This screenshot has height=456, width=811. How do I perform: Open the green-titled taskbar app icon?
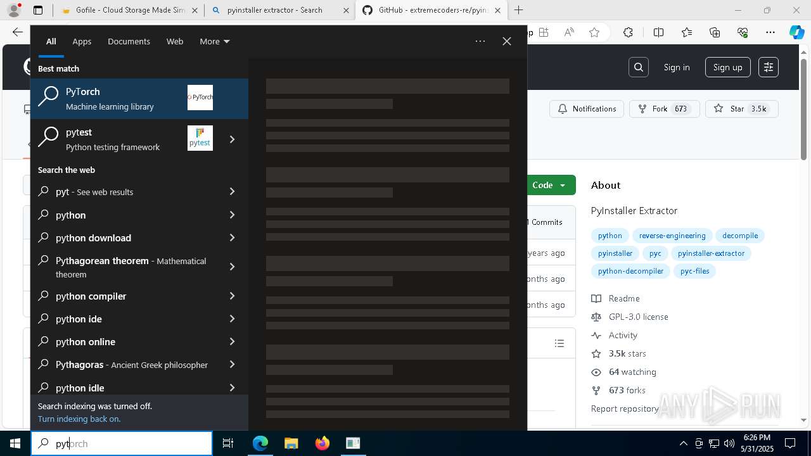(353, 443)
